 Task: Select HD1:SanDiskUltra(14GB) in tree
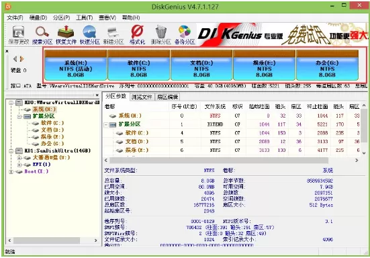(58, 150)
